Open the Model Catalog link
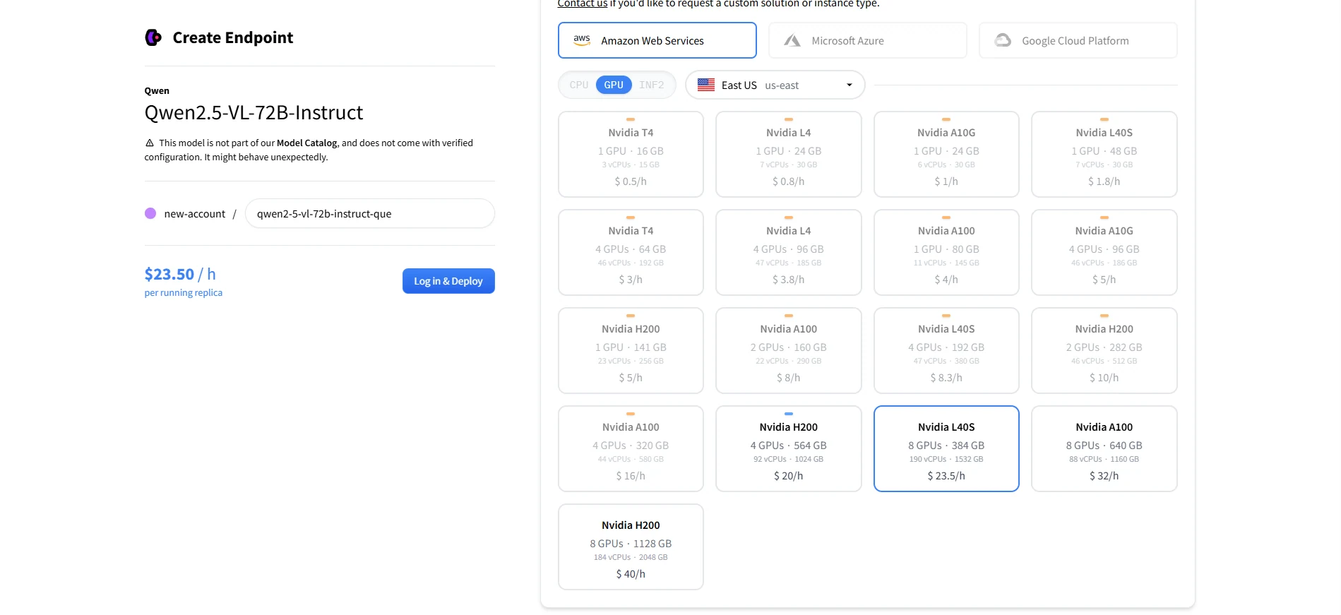The width and height of the screenshot is (1341, 615). point(306,143)
